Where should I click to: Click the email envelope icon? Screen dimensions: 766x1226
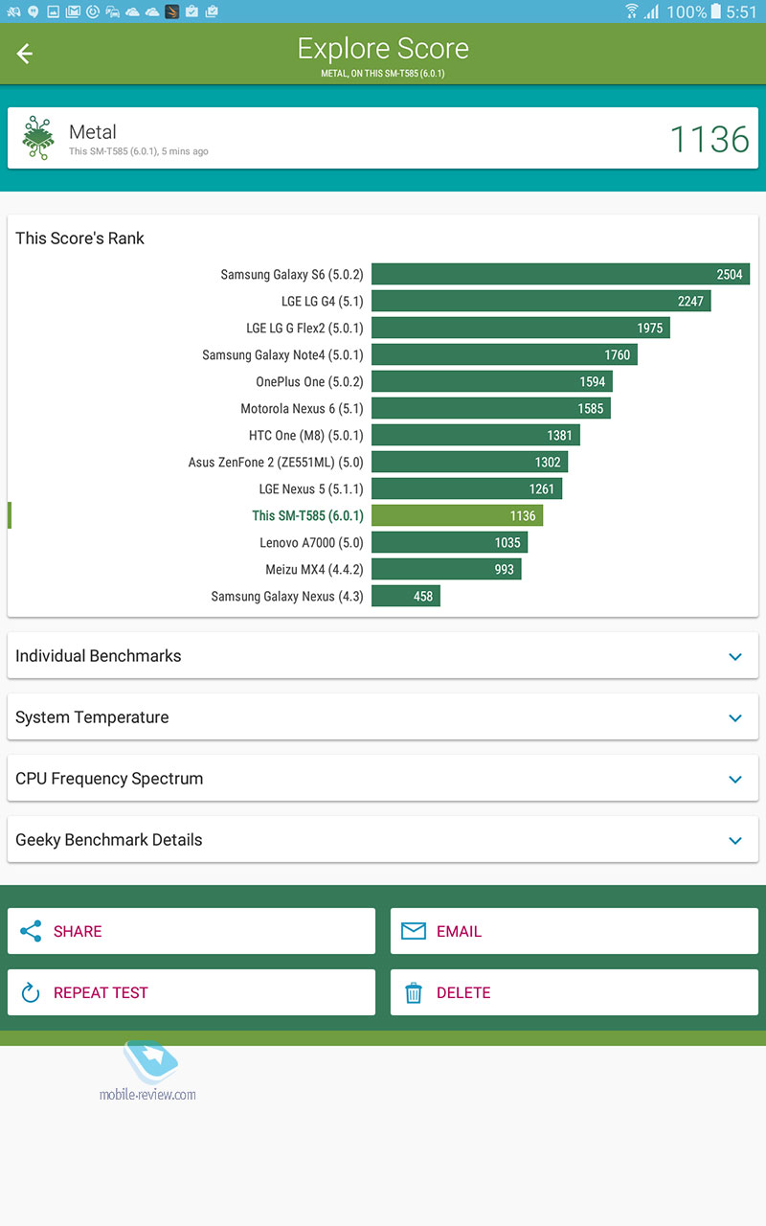click(x=413, y=931)
